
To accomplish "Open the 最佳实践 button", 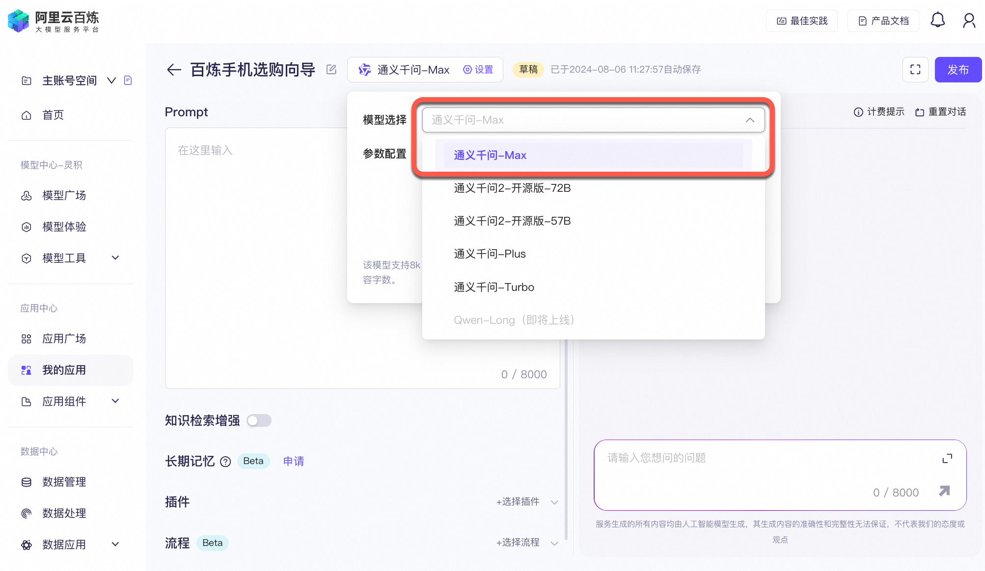I will pos(802,21).
